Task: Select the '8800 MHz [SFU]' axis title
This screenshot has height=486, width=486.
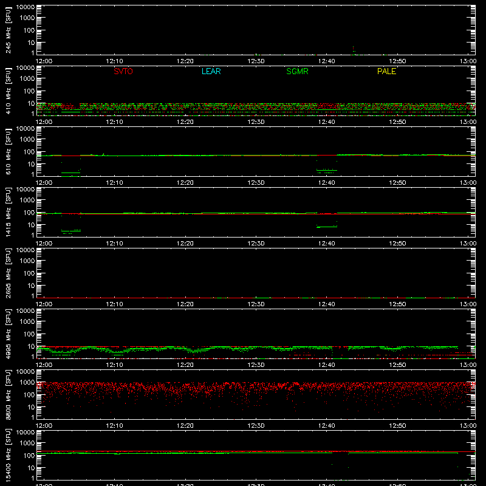Action: [9, 395]
